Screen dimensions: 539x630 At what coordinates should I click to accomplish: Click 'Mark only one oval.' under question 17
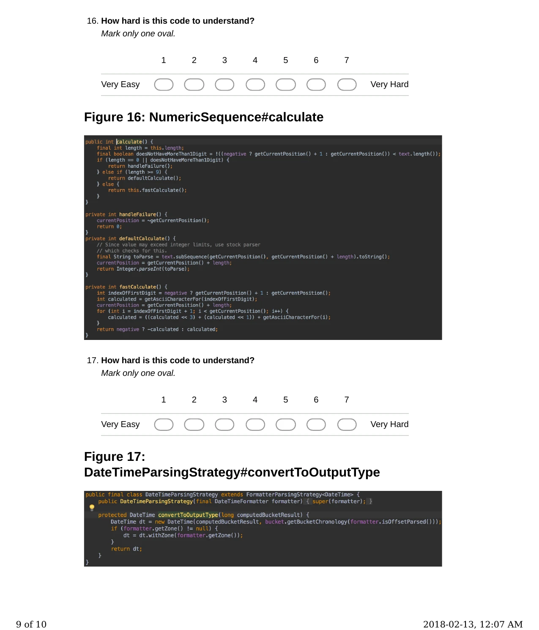pyautogui.click(x=138, y=373)
